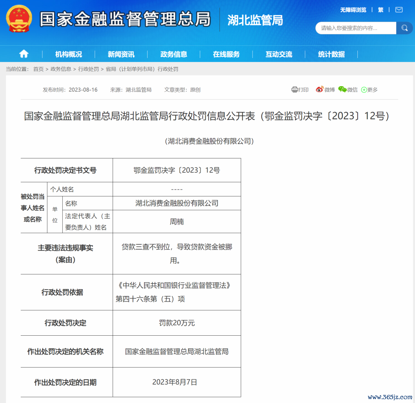The image size is (415, 403).
Task: Switch to traditional Chinese with 繁
Action: [380, 10]
